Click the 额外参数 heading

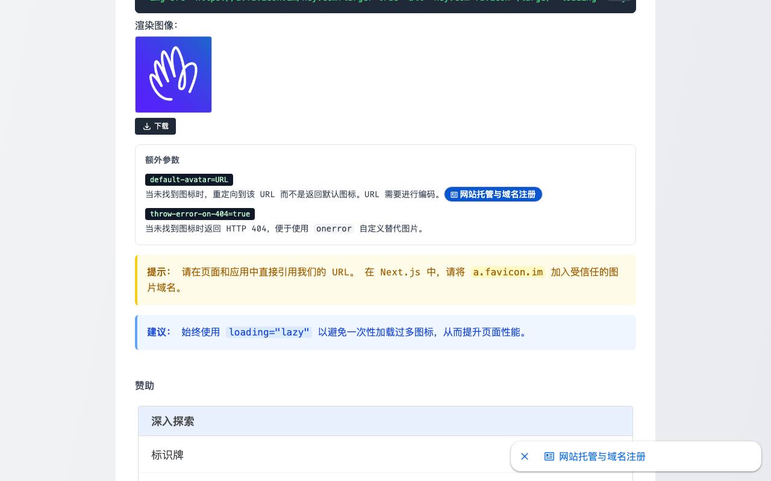(162, 160)
